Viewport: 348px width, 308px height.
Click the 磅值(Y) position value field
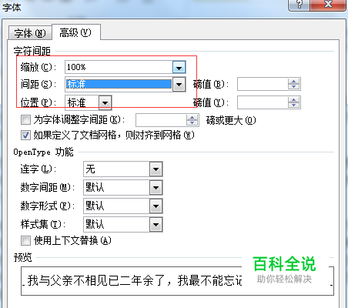pyautogui.click(x=263, y=102)
